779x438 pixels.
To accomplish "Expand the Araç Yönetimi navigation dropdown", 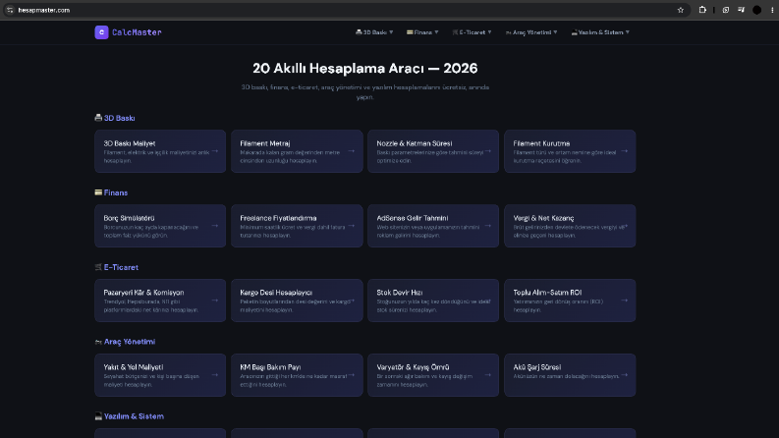I will click(x=531, y=32).
